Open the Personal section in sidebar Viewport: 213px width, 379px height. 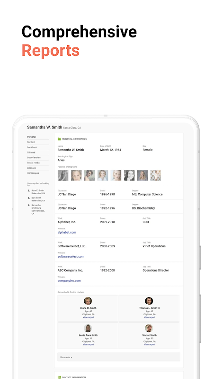coord(31,137)
